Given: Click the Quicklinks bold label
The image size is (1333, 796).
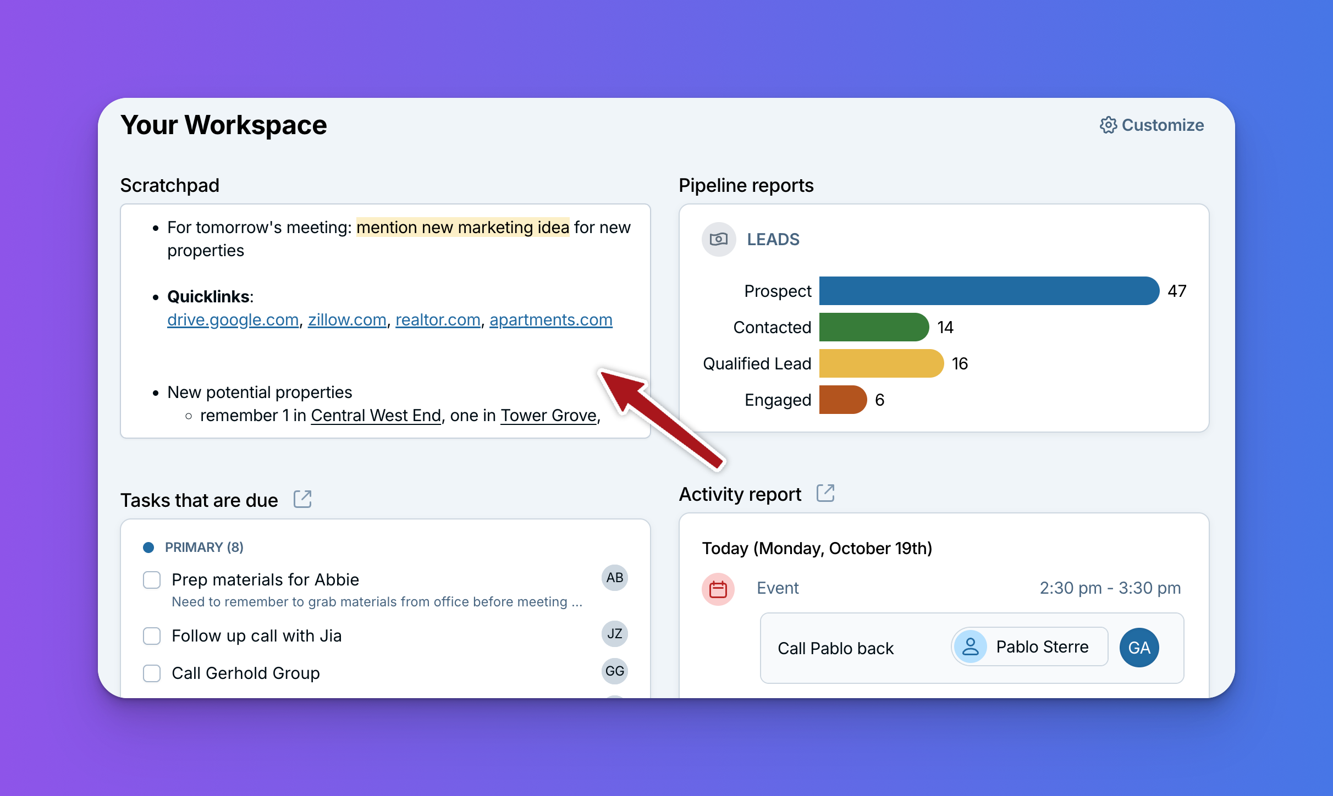Looking at the screenshot, I should [208, 296].
